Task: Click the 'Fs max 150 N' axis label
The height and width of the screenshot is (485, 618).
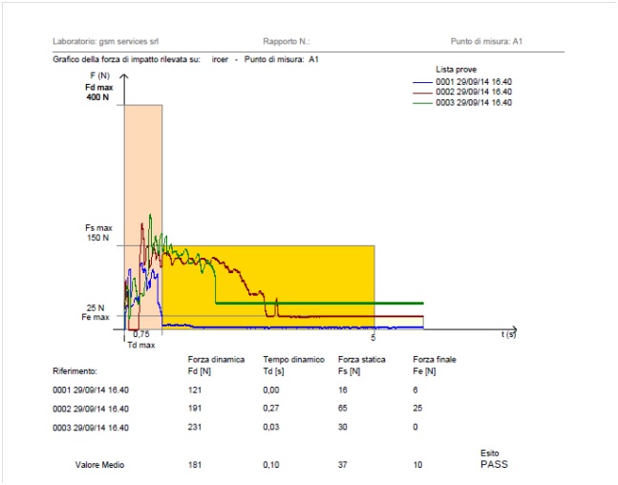Action: pyautogui.click(x=98, y=233)
